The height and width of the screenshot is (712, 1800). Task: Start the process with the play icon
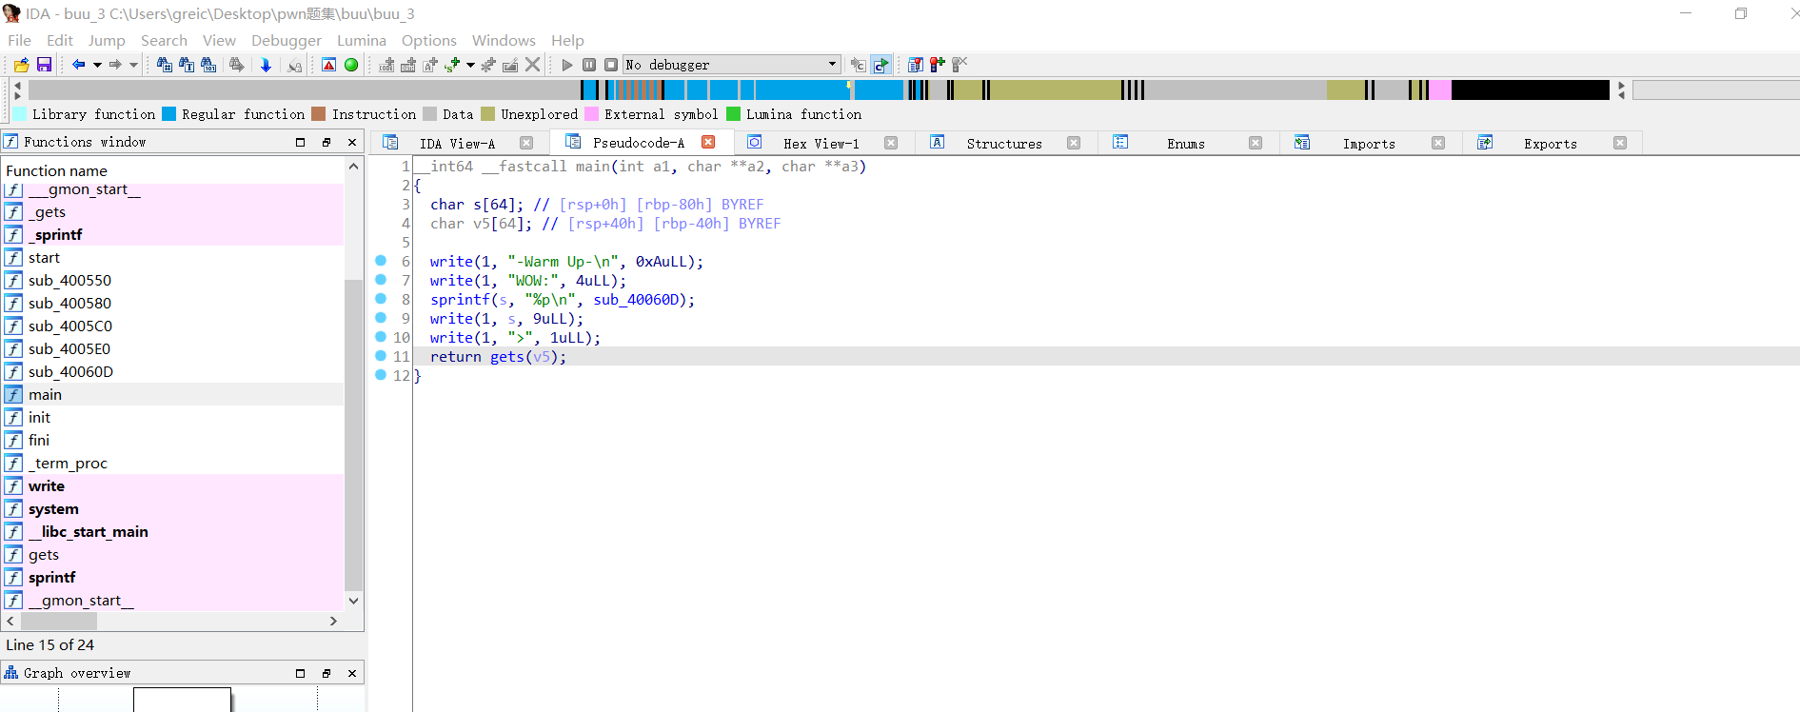567,65
